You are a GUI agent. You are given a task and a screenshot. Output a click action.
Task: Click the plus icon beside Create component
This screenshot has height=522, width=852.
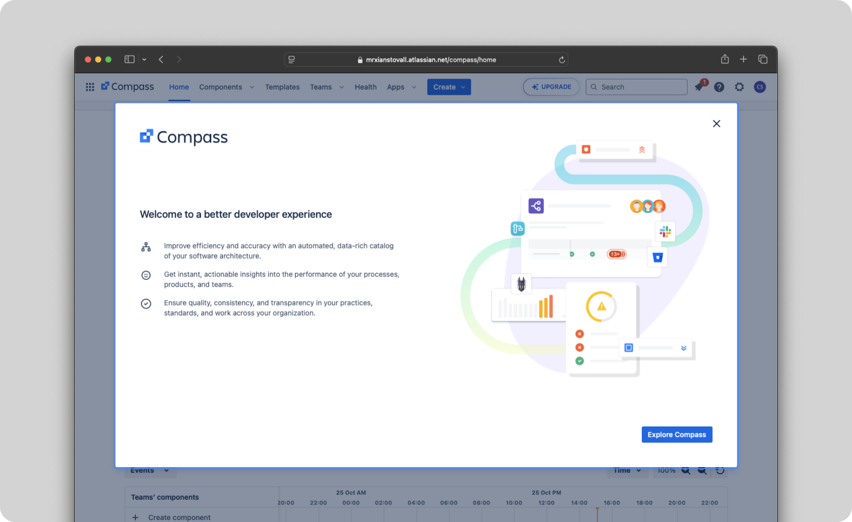coord(135,518)
